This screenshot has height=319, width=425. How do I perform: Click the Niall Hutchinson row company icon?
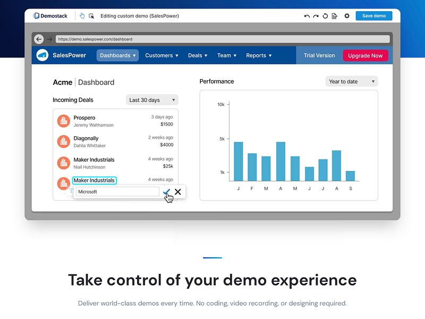[x=64, y=163]
